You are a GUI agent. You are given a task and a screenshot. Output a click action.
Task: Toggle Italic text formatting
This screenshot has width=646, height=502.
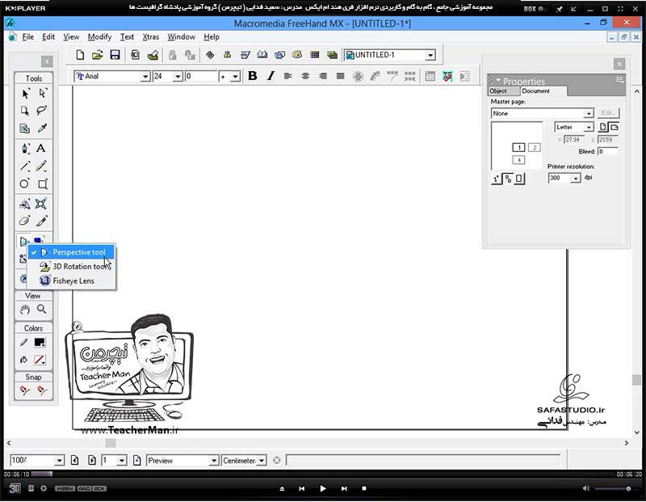point(271,76)
